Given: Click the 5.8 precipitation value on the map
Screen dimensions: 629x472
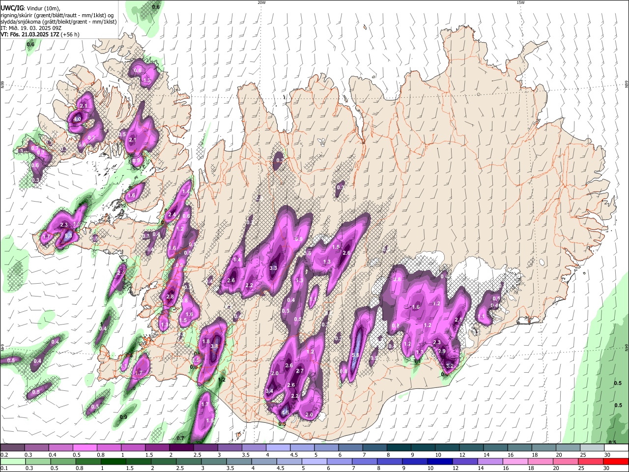Looking at the screenshot, I should pos(356,355).
